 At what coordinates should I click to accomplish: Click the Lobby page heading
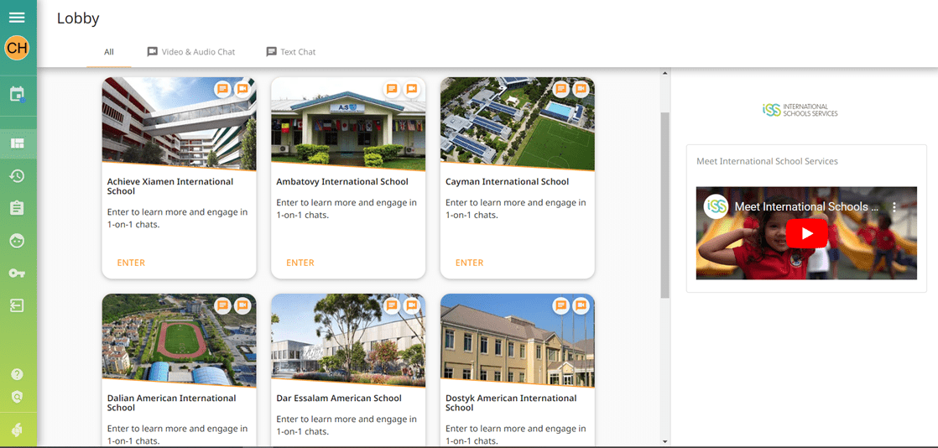tap(78, 18)
